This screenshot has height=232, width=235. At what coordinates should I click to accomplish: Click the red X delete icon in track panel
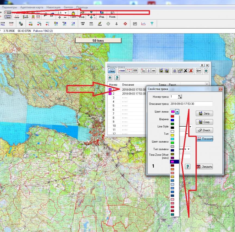pos(191,71)
